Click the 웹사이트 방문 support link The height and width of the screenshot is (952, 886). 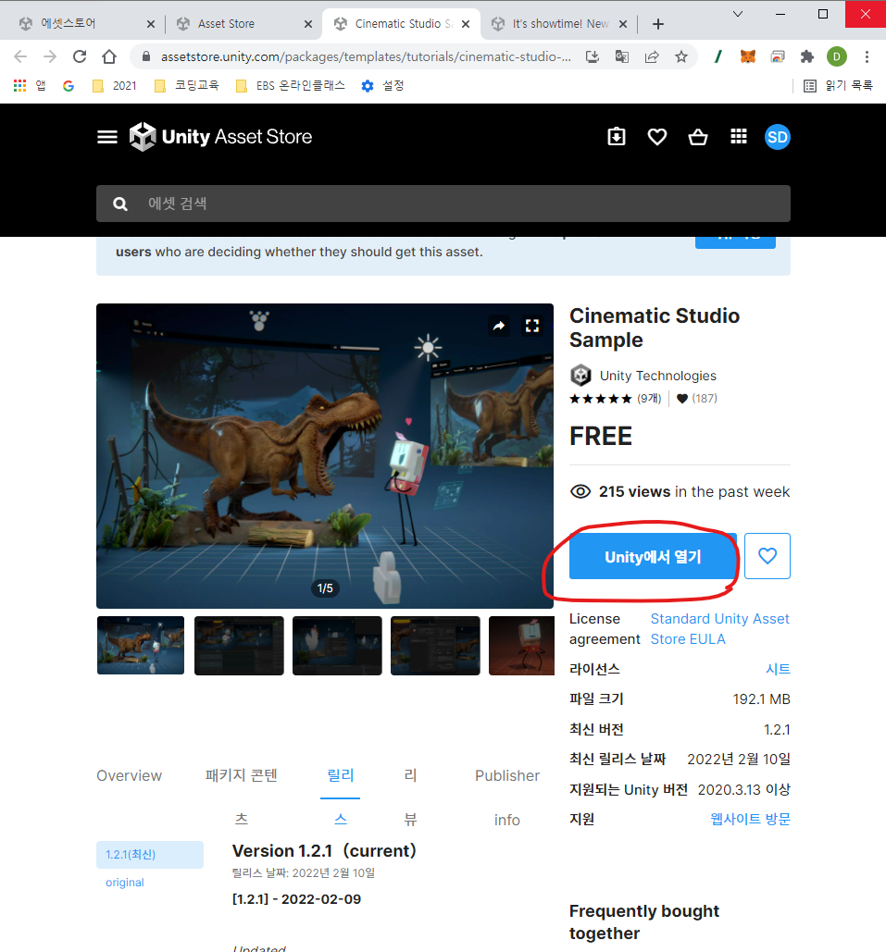(x=750, y=819)
